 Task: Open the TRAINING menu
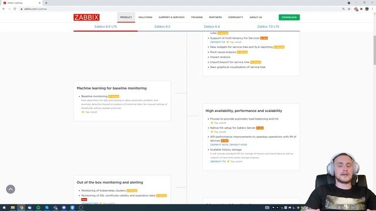tap(197, 17)
